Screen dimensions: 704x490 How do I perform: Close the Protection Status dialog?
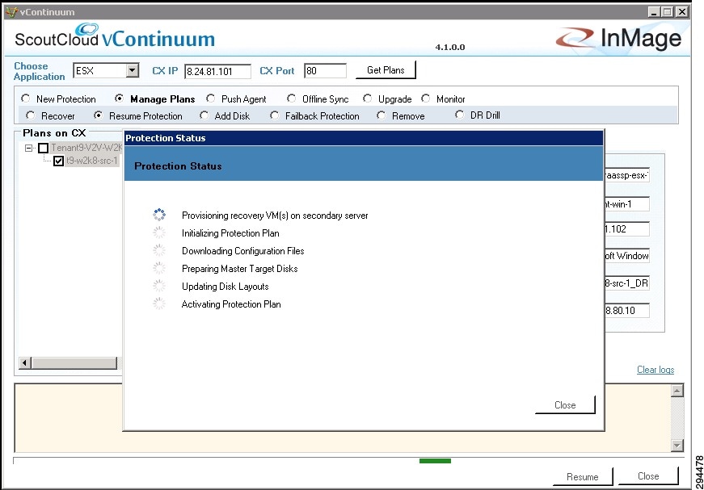click(x=565, y=404)
